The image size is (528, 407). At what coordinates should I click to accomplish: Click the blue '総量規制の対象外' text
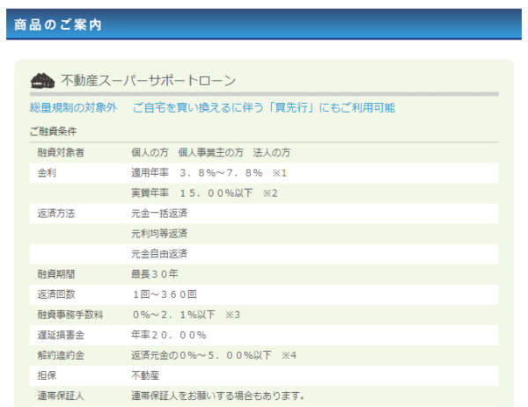pyautogui.click(x=73, y=107)
